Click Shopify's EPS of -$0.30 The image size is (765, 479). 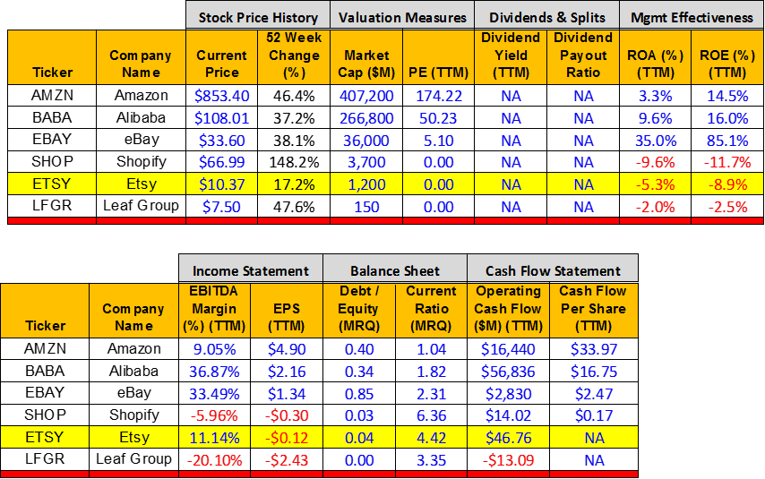click(287, 415)
